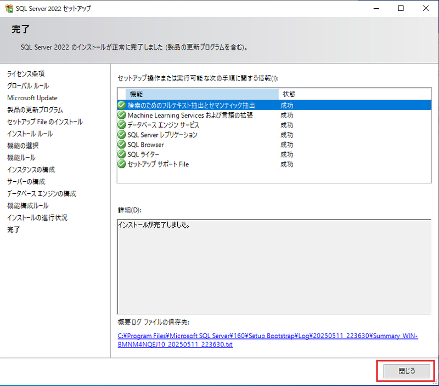439x386 pixels.
Task: Select the SQL Server レプリケーション row text
Action: [x=162, y=135]
